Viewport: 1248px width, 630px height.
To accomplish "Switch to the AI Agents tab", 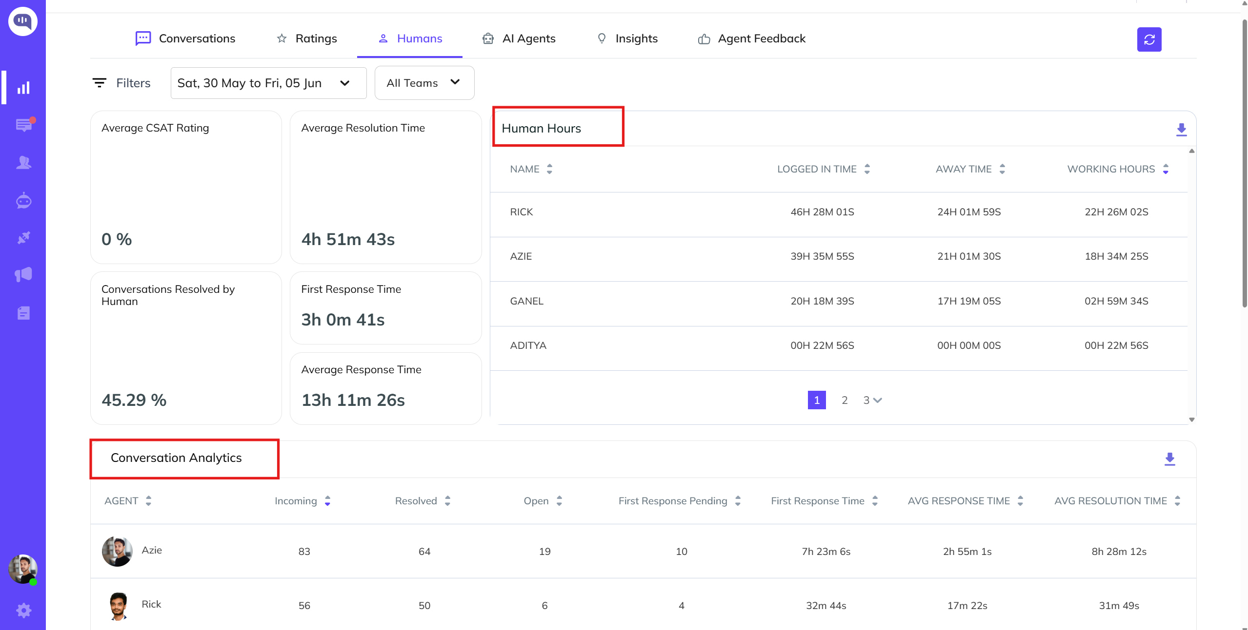I will click(x=519, y=38).
